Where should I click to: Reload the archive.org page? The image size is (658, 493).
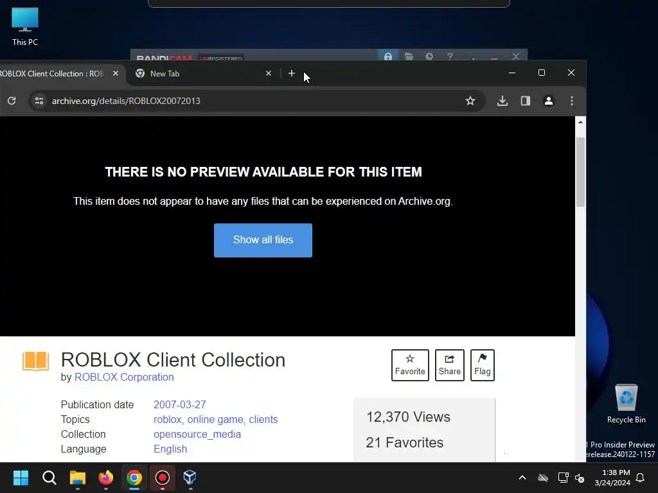12,101
